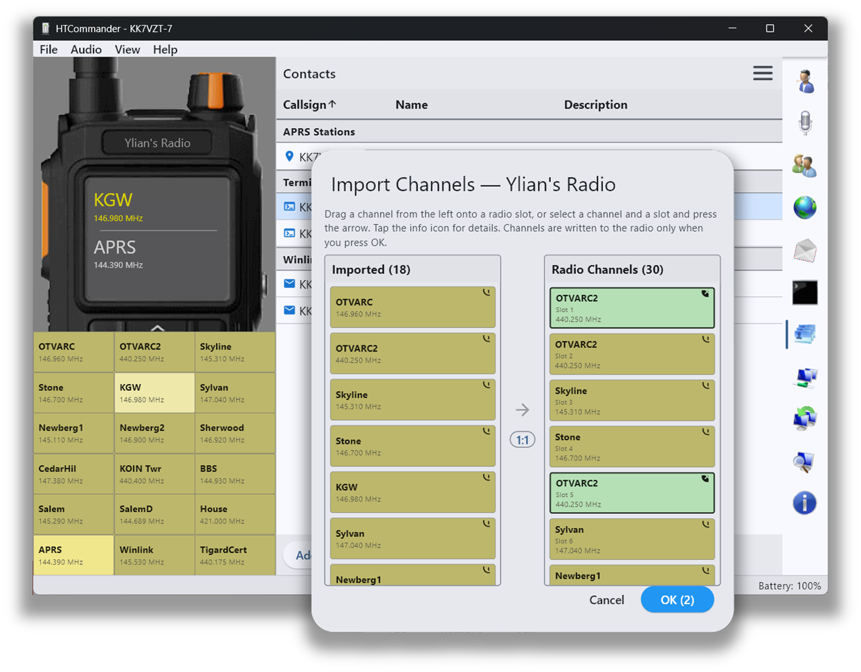The width and height of the screenshot is (861, 672).
Task: Open the blue info circle sidebar icon
Action: click(805, 503)
